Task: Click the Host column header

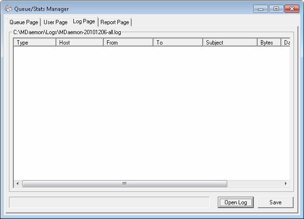Action: [x=80, y=43]
